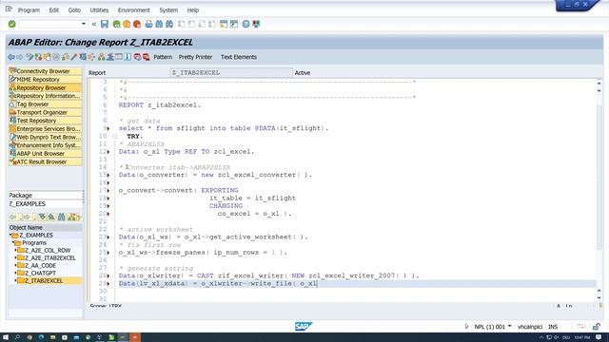Image resolution: width=609 pixels, height=342 pixels.
Task: Open the Edit menu
Action: click(x=53, y=10)
